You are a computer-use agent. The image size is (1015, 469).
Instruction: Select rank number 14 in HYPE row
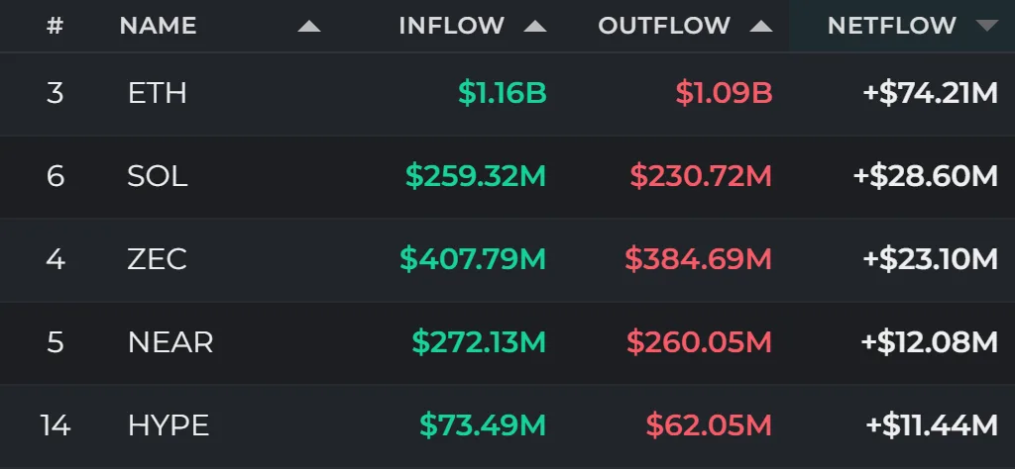click(x=56, y=425)
